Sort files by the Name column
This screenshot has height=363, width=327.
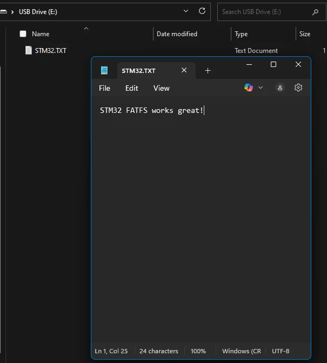(x=41, y=34)
